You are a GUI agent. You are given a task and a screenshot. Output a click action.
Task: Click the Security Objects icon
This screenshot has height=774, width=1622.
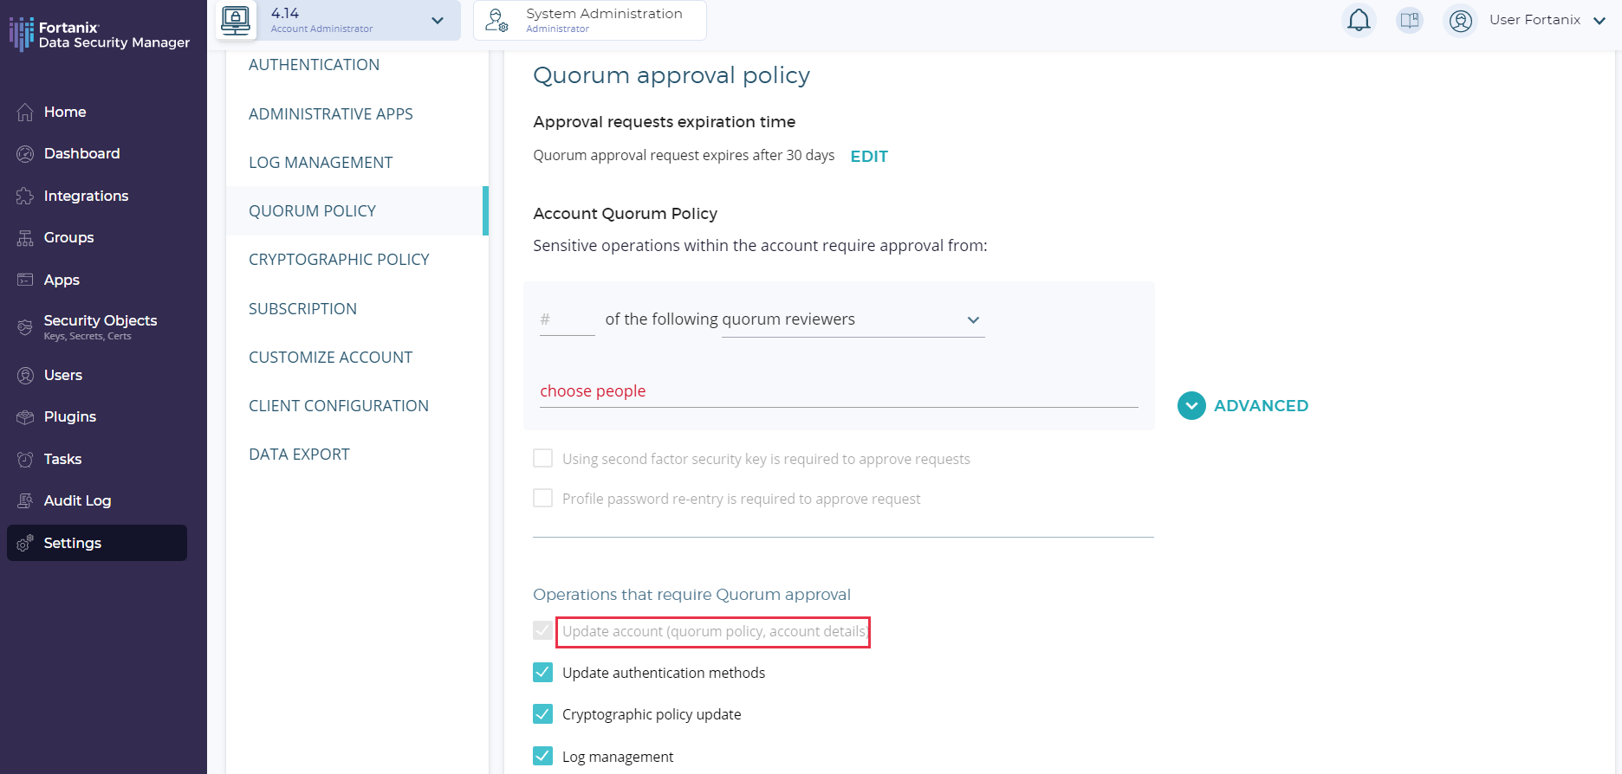coord(25,326)
